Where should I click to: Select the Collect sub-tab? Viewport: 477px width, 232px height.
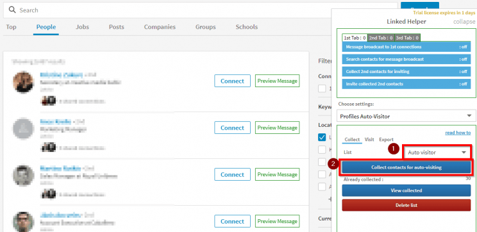pyautogui.click(x=352, y=140)
